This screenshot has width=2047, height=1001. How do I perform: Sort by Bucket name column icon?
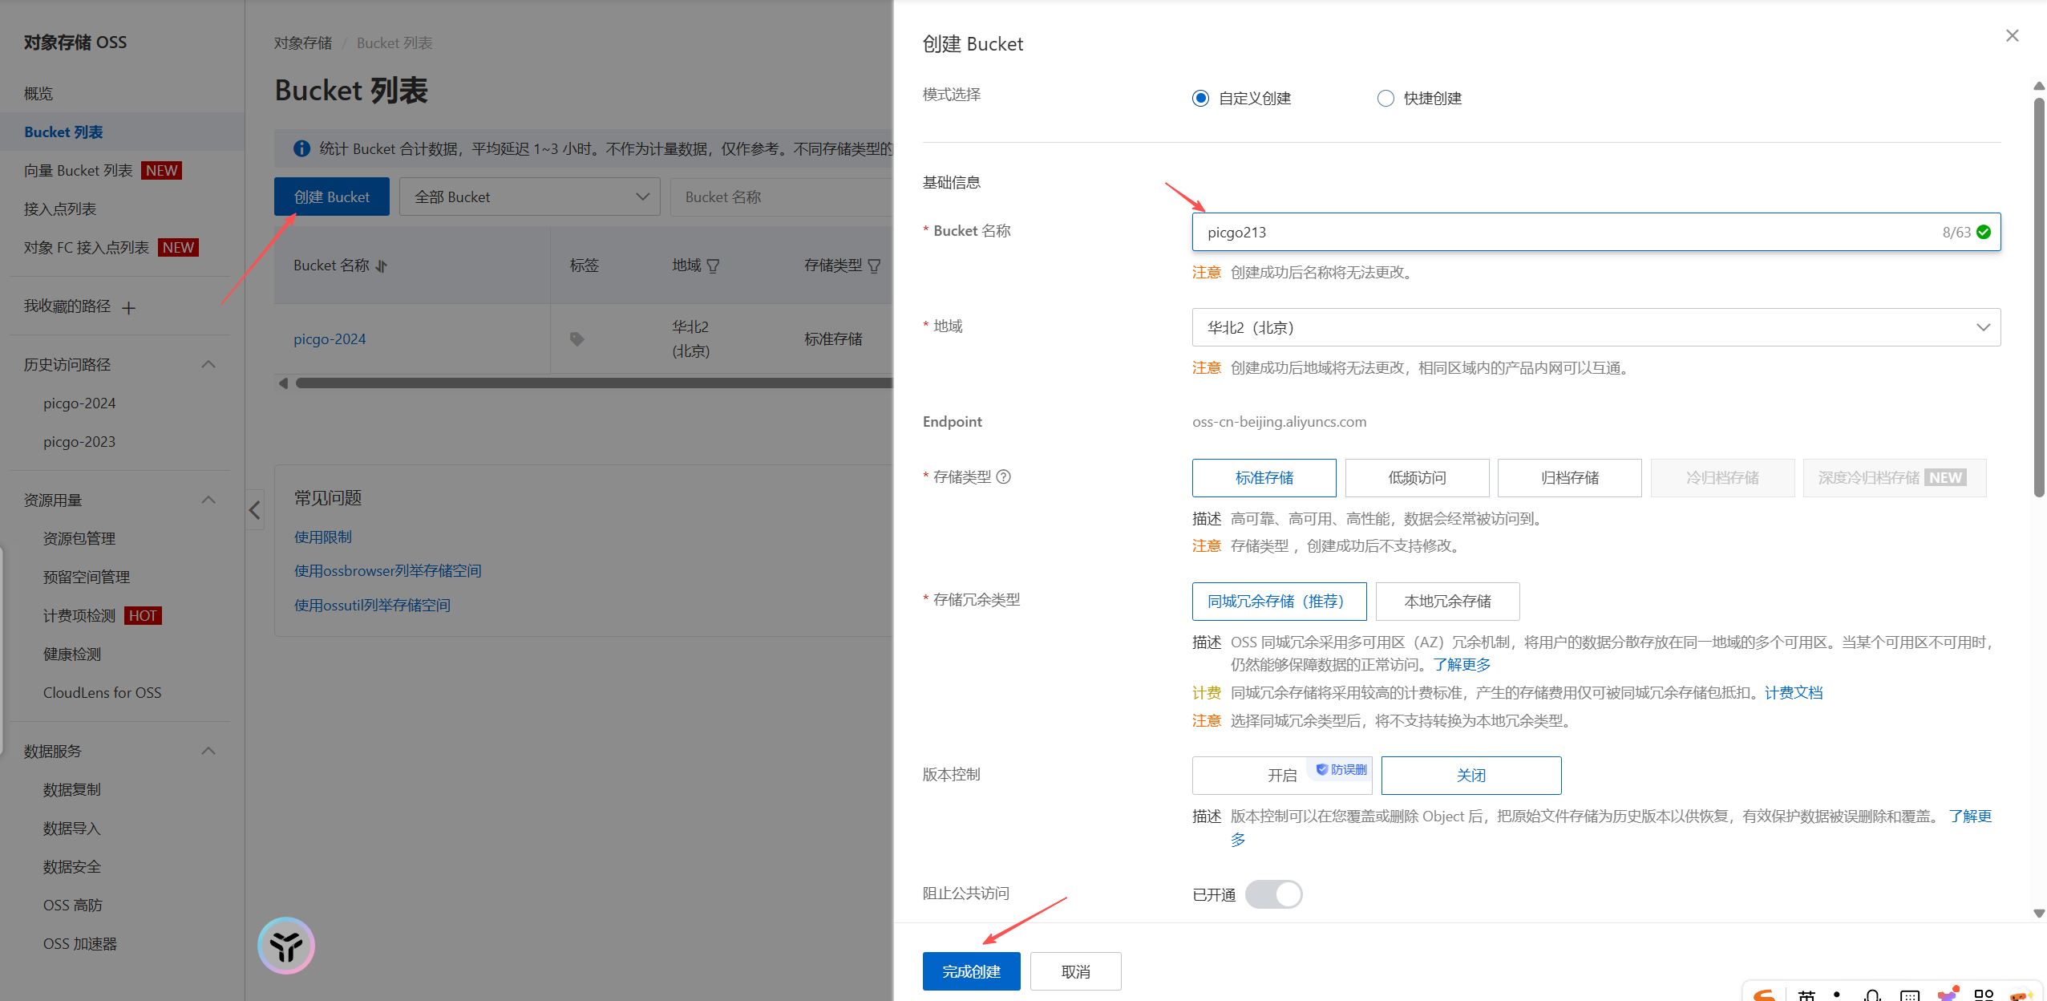tap(382, 265)
